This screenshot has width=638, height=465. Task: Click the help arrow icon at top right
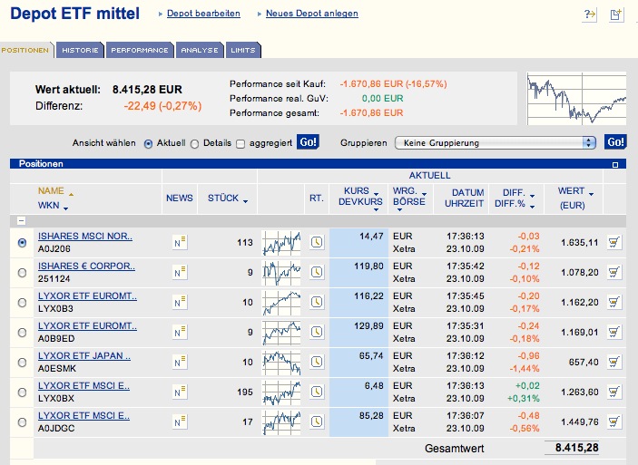coord(590,15)
